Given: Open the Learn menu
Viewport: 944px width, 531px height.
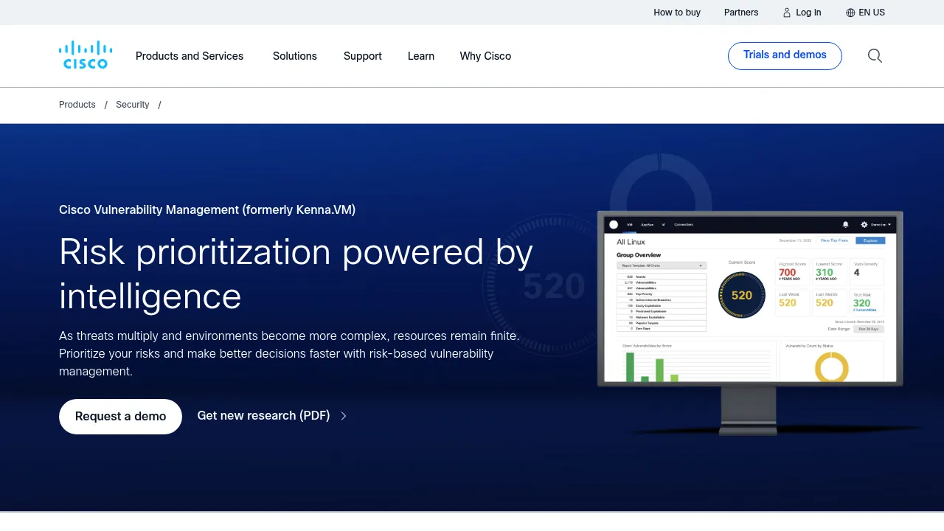Looking at the screenshot, I should click(x=421, y=56).
